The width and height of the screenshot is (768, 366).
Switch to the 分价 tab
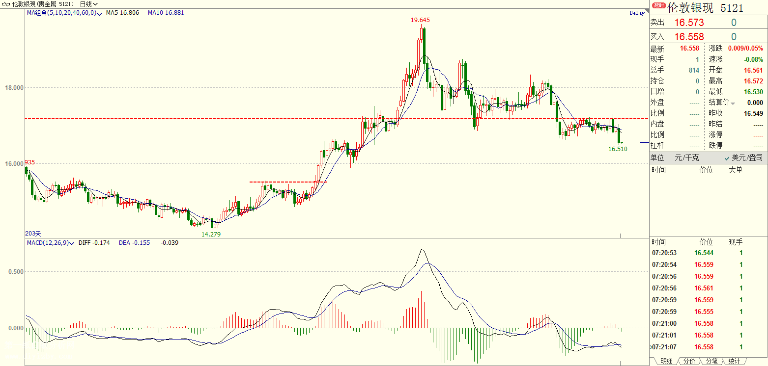coord(689,361)
